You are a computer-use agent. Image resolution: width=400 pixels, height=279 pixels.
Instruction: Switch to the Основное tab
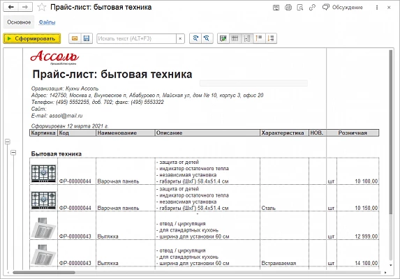pos(19,22)
